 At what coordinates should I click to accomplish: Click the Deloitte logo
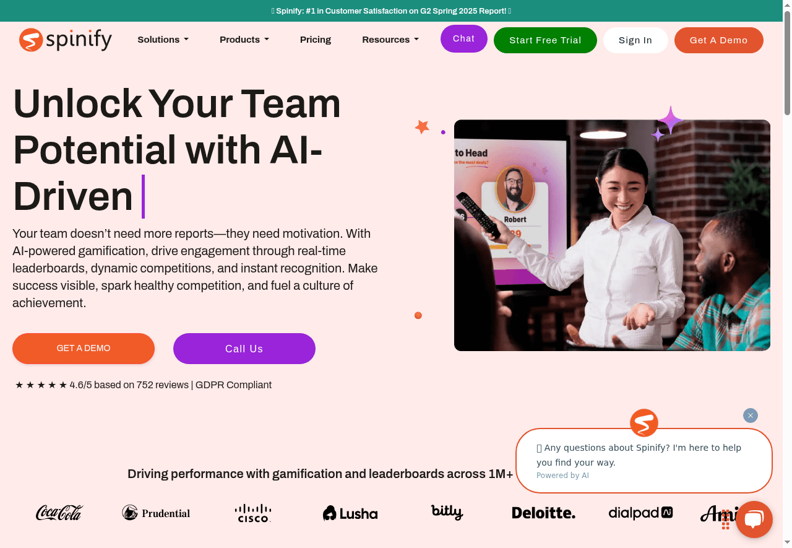pos(543,513)
